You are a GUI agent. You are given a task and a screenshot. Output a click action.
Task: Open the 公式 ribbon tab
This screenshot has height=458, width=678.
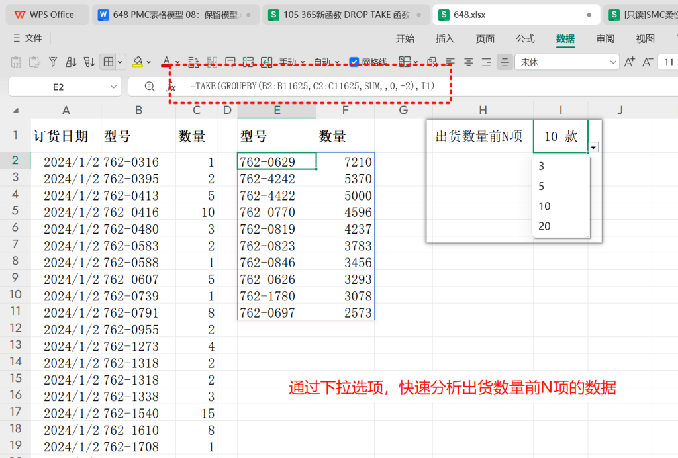point(525,39)
